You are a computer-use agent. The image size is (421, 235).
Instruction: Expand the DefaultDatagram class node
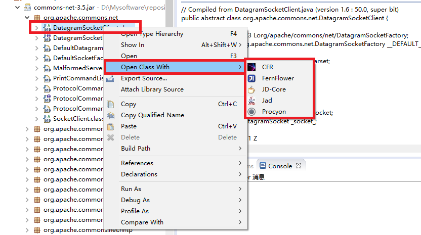(37, 48)
